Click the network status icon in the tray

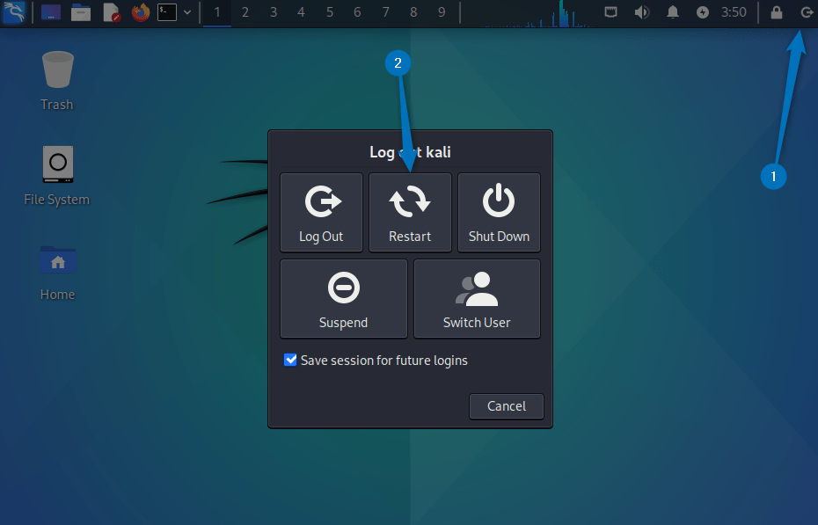click(x=611, y=12)
